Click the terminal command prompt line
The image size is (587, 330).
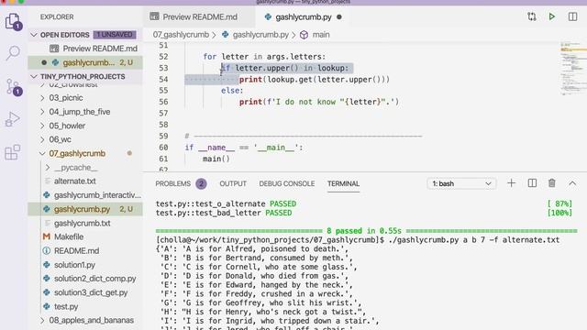point(358,240)
